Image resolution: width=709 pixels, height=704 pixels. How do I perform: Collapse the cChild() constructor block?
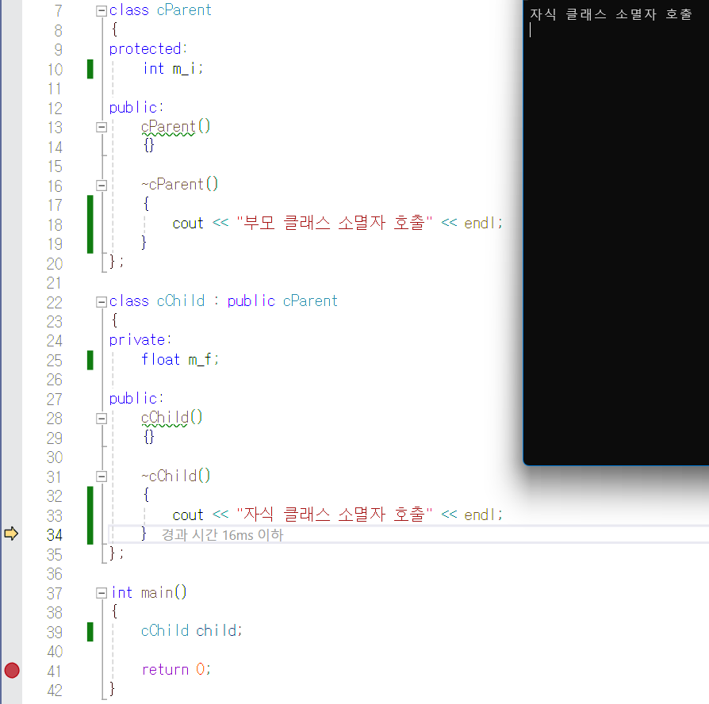pos(102,419)
